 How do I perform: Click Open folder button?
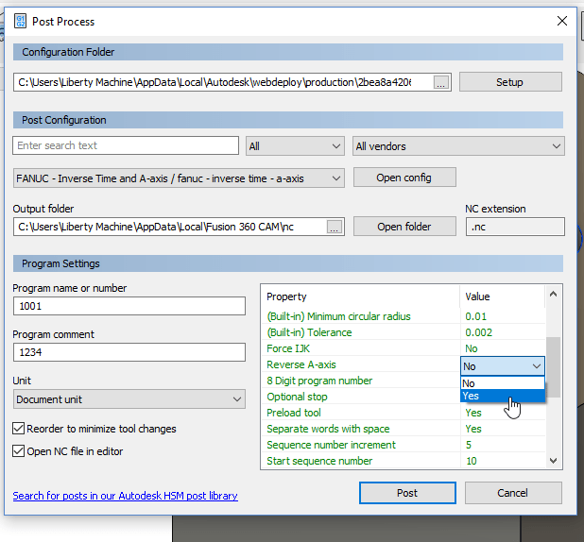(404, 227)
